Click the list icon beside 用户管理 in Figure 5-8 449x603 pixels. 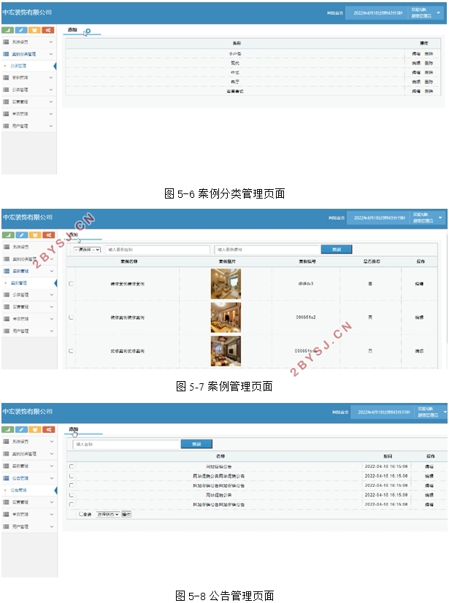click(x=6, y=526)
